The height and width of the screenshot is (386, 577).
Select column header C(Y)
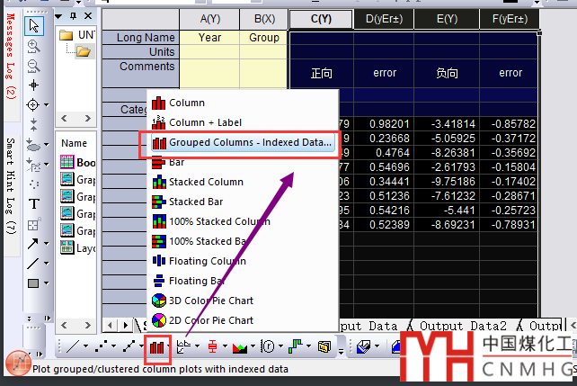click(x=321, y=19)
